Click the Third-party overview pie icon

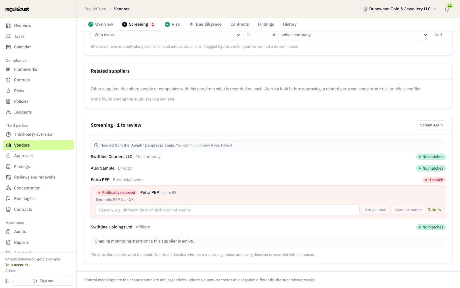8,134
